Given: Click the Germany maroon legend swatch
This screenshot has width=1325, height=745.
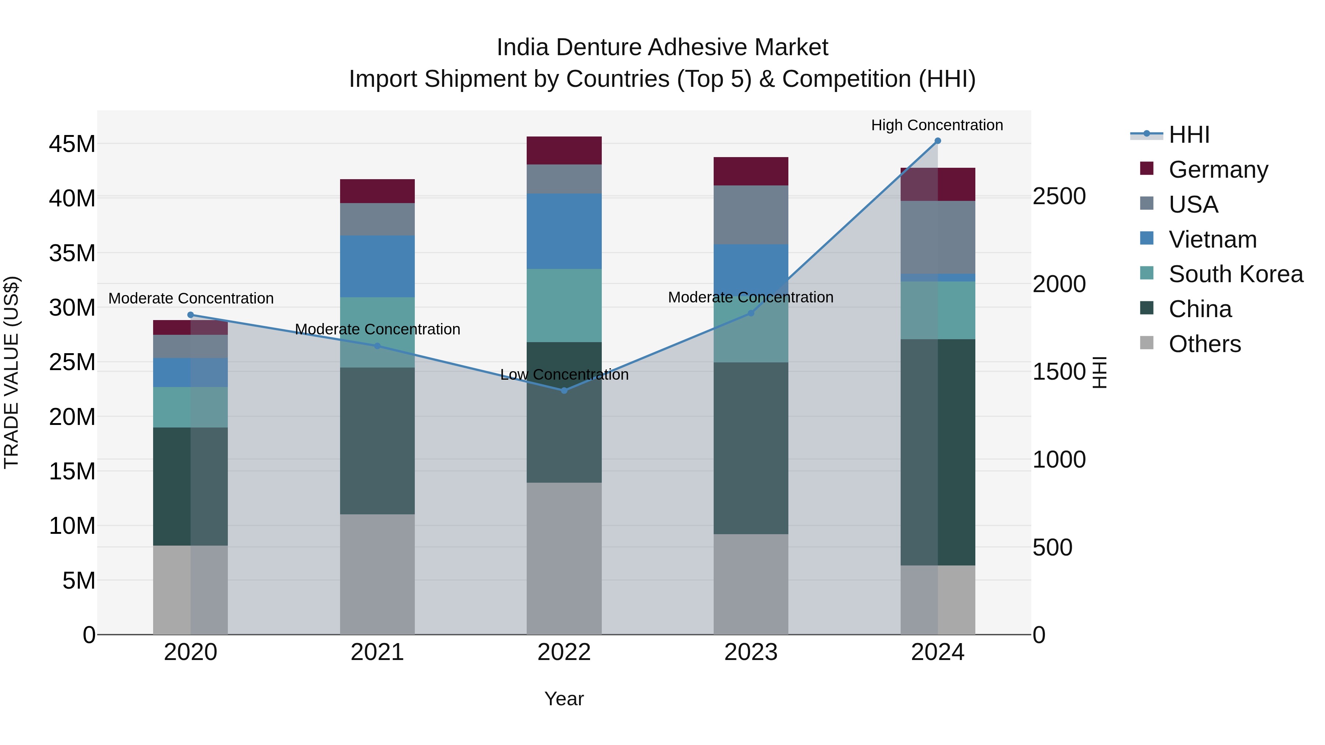Looking at the screenshot, I should tap(1146, 168).
